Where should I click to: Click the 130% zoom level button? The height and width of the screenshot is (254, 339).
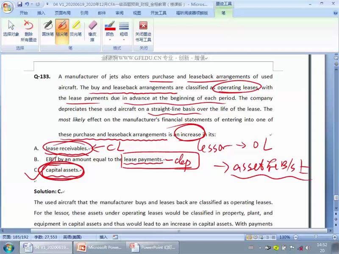(x=284, y=237)
